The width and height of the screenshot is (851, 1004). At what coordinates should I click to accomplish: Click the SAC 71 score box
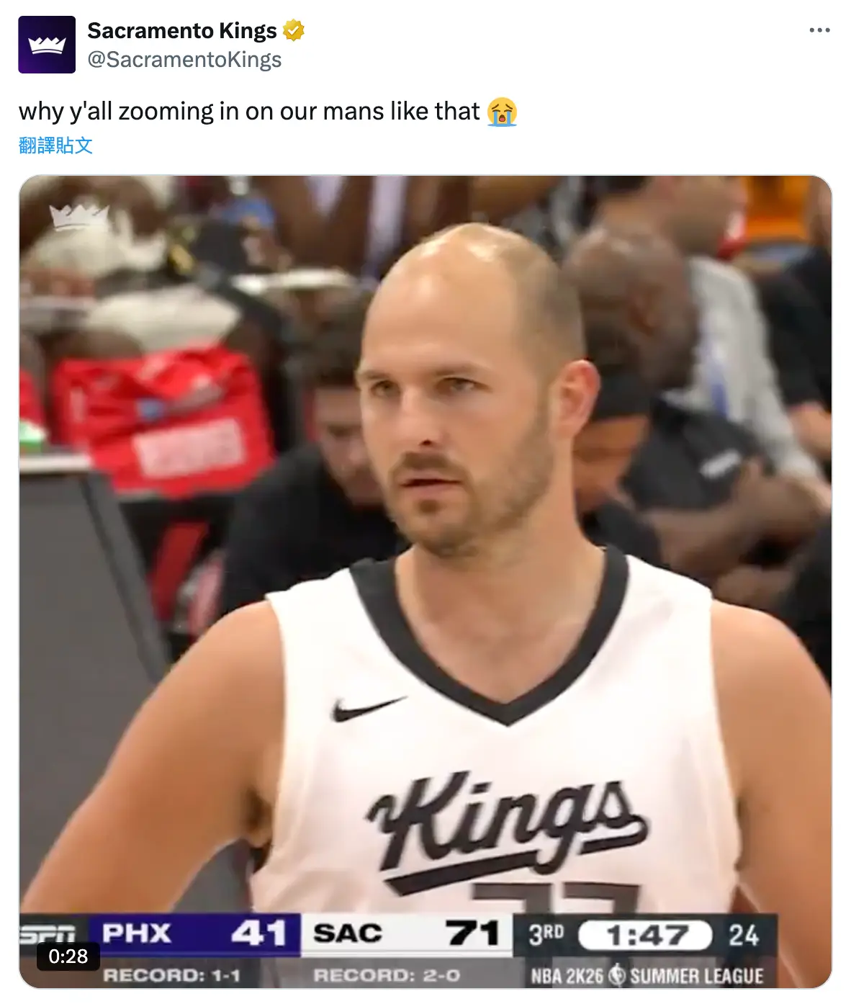(x=407, y=934)
